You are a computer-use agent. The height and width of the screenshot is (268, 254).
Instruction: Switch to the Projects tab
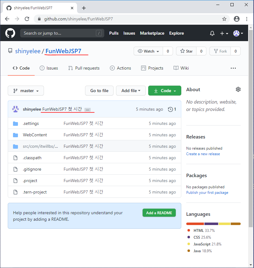152,68
